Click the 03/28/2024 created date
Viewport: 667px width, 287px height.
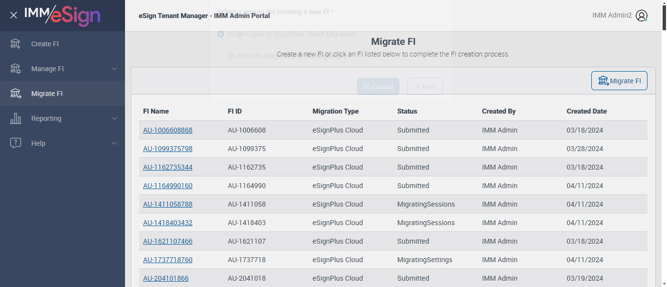(584, 149)
